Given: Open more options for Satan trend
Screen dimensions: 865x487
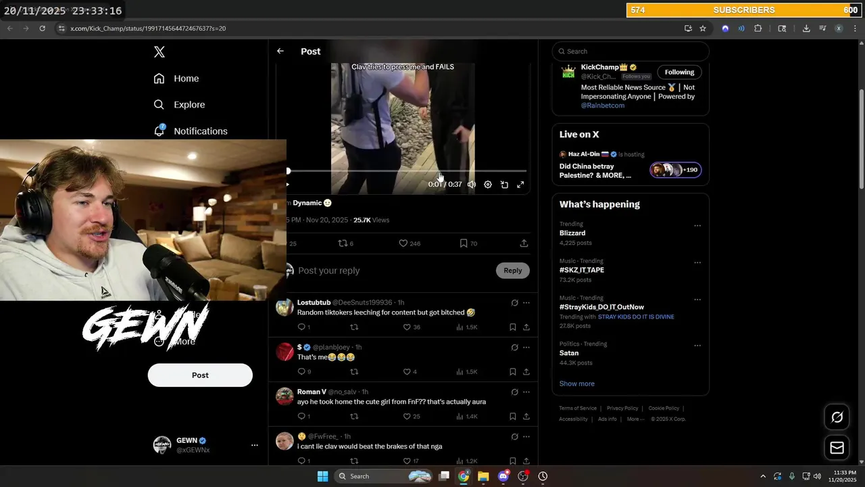Looking at the screenshot, I should coord(697,346).
